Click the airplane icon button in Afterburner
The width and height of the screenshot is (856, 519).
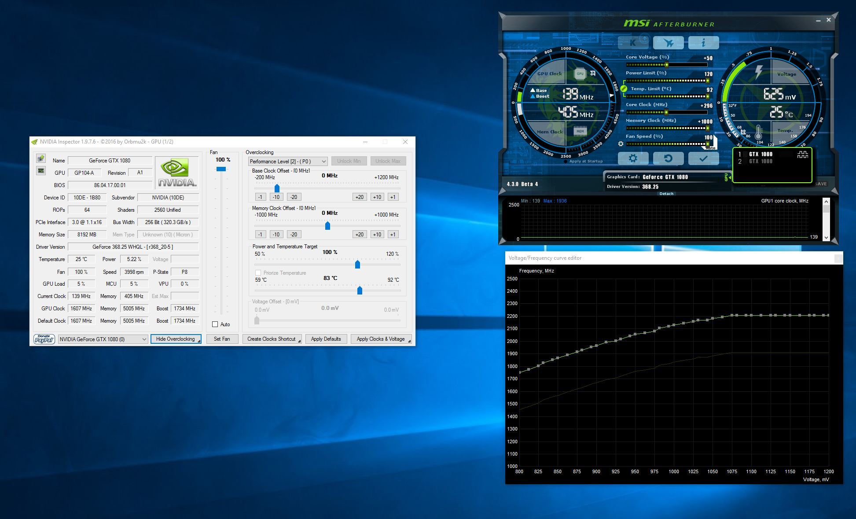tap(668, 43)
